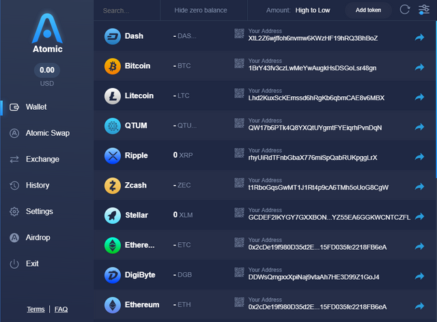
Task: Click the 0 XRP balance
Action: coord(183,155)
